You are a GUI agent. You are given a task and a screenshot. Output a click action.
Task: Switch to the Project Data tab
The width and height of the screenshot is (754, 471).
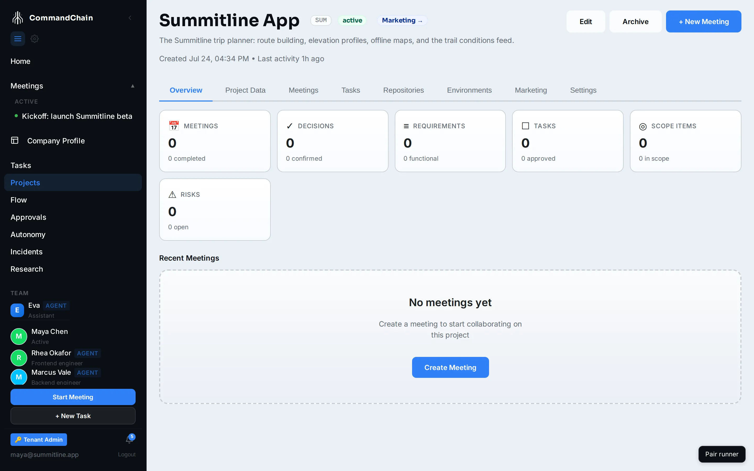pyautogui.click(x=245, y=90)
